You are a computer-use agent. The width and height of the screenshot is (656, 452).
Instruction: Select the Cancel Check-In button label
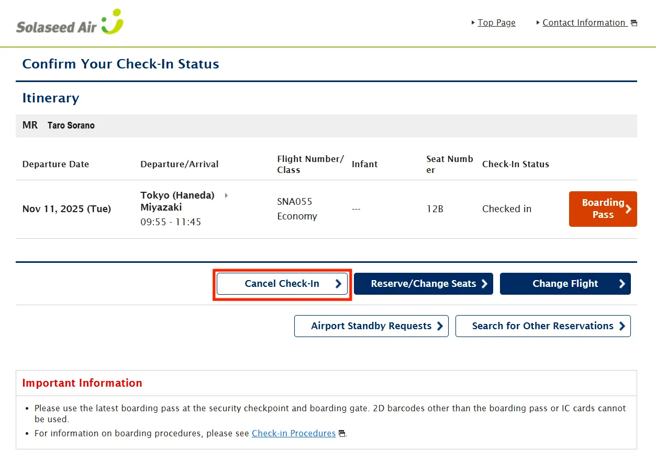(x=282, y=284)
